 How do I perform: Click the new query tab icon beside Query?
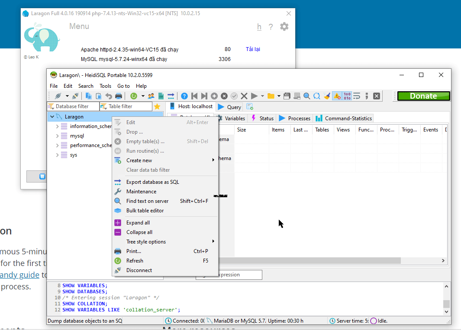250,107
